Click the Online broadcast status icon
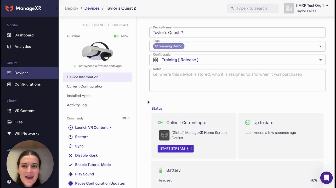The width and height of the screenshot is (336, 188). click(x=161, y=122)
